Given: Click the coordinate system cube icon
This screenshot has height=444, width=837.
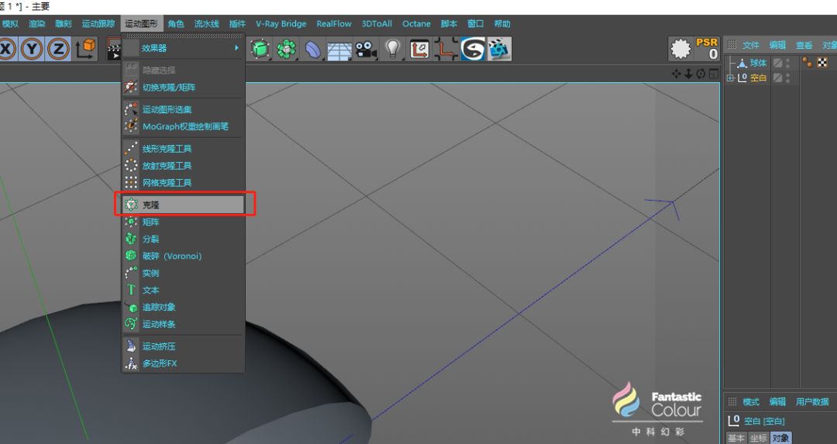Looking at the screenshot, I should click(x=85, y=49).
